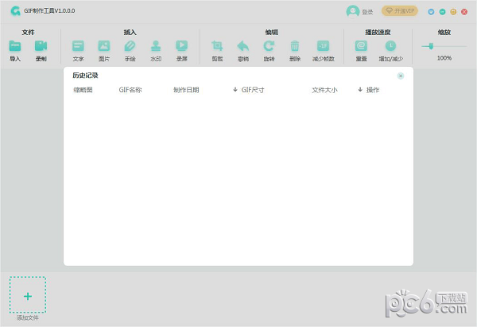Reset playback speed with the 重置 icon
The image size is (477, 327).
point(361,46)
